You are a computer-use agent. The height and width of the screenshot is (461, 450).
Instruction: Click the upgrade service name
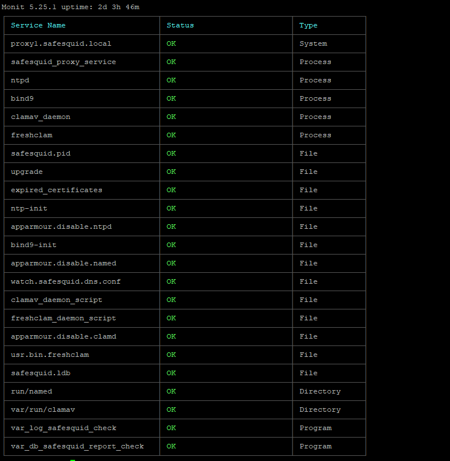point(27,172)
